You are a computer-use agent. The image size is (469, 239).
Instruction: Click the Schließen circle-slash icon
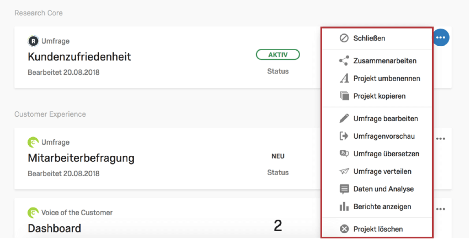(344, 38)
